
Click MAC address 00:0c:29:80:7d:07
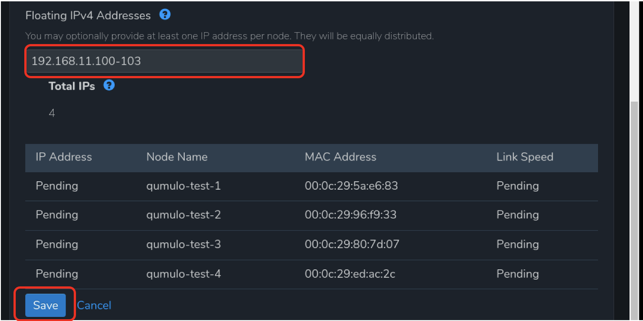click(x=352, y=245)
